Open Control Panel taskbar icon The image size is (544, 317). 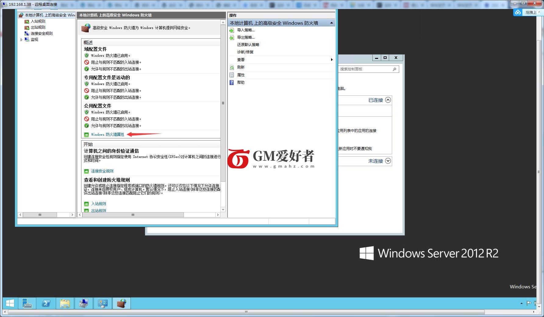103,303
